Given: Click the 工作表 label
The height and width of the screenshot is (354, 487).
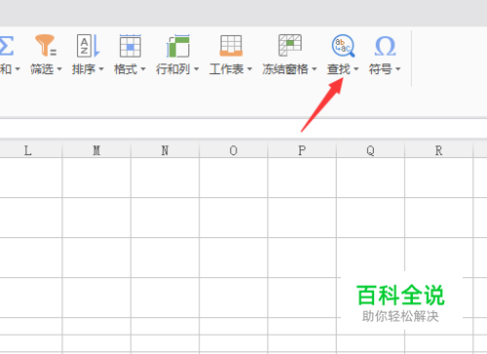Looking at the screenshot, I should pyautogui.click(x=227, y=69).
